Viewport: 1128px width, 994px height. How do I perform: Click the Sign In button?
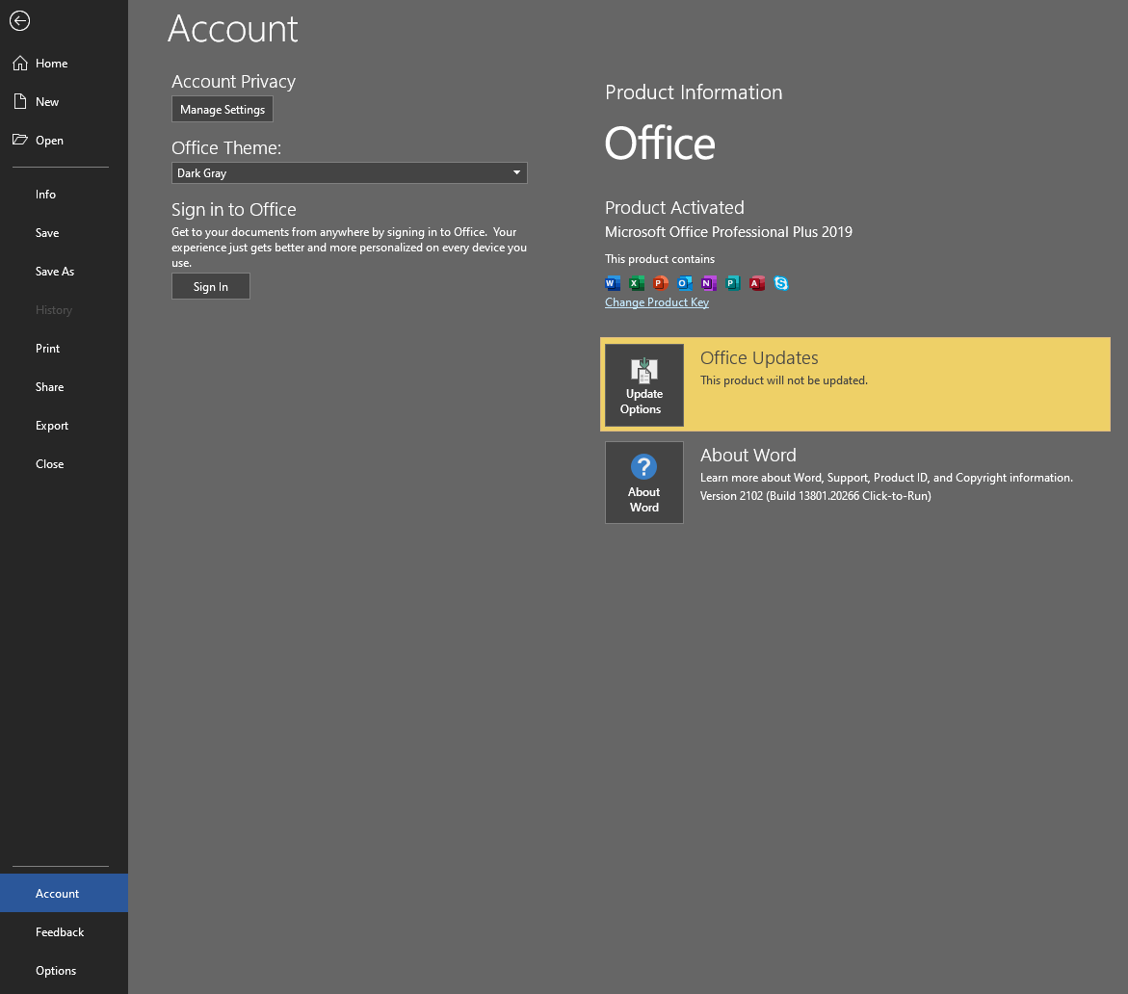tap(211, 286)
